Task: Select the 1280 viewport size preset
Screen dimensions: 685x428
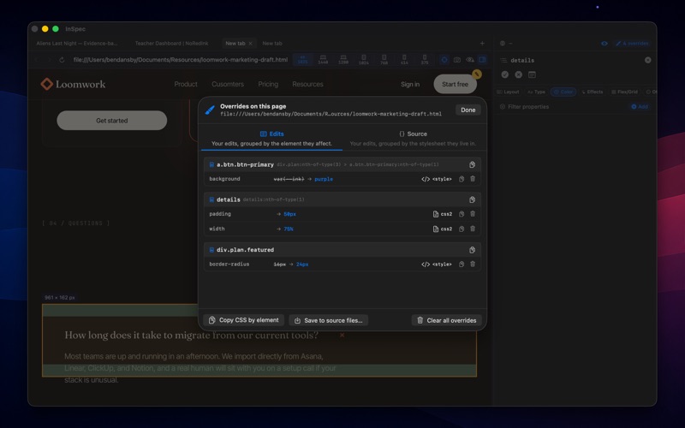Action: (x=343, y=60)
